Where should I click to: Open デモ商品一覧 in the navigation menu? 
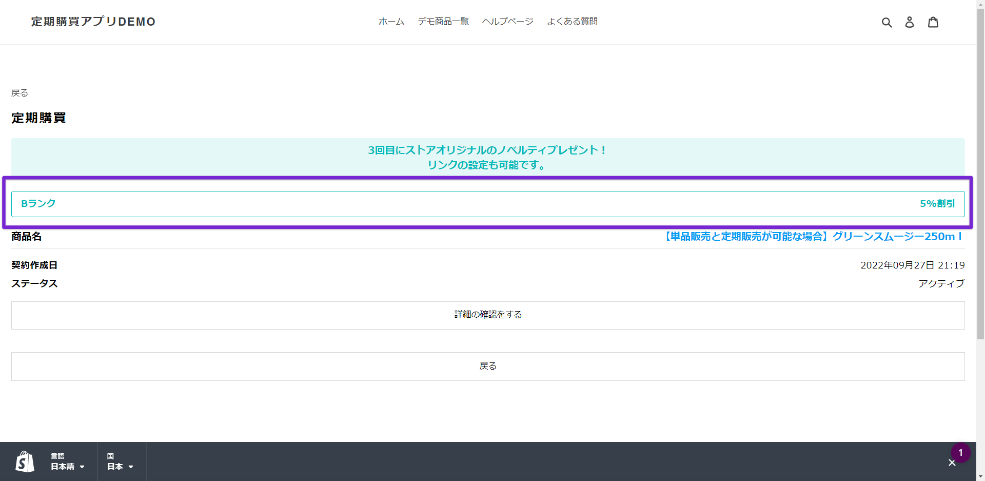point(443,22)
